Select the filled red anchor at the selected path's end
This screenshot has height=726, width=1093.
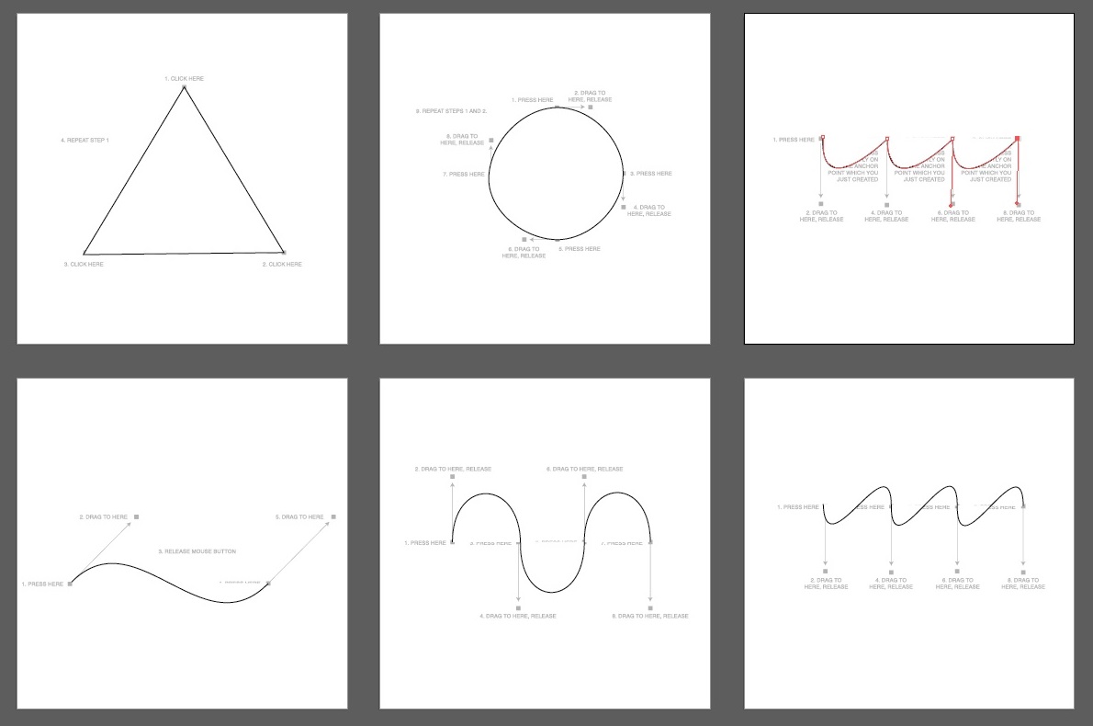pyautogui.click(x=1018, y=139)
